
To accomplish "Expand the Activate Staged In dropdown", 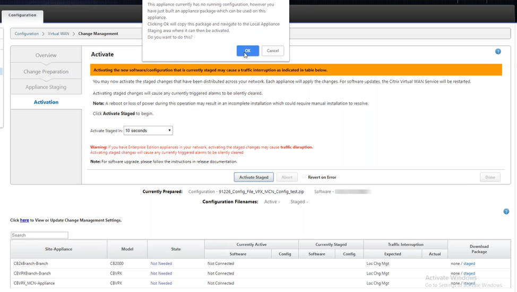I will (148, 131).
